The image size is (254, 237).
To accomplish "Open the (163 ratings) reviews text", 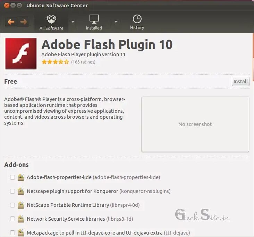I will tap(83, 62).
